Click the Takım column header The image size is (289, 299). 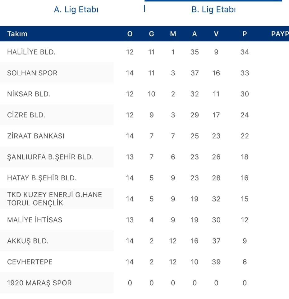click(17, 34)
